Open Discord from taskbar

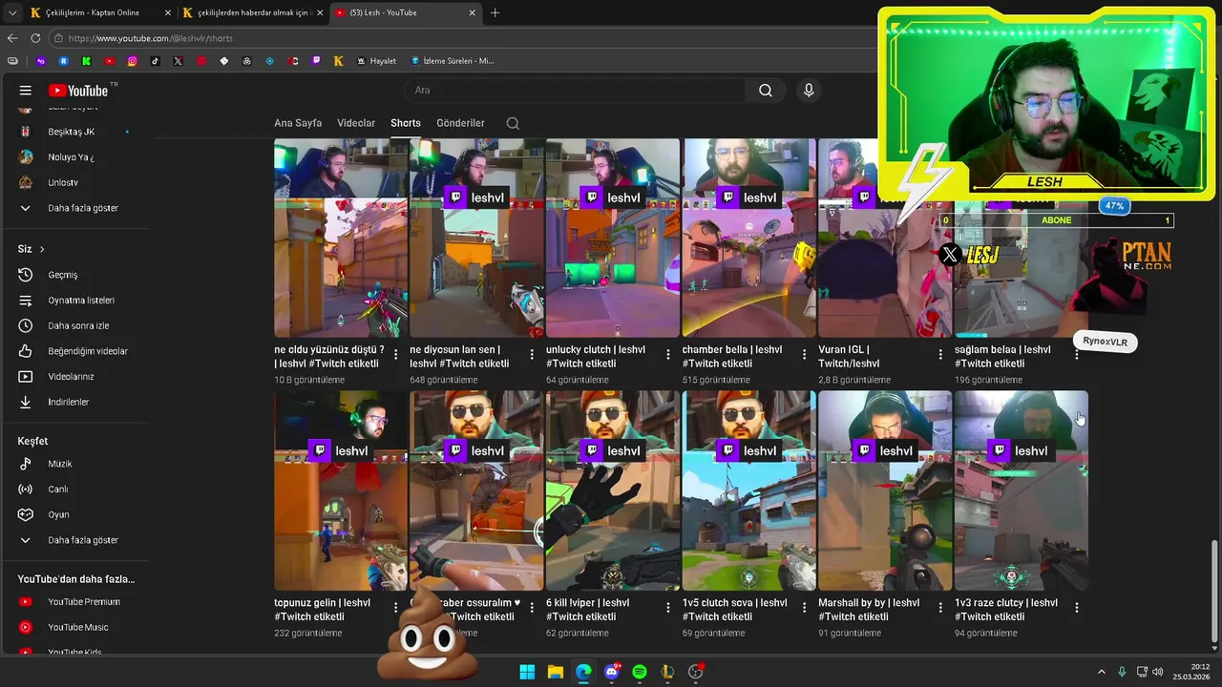612,672
